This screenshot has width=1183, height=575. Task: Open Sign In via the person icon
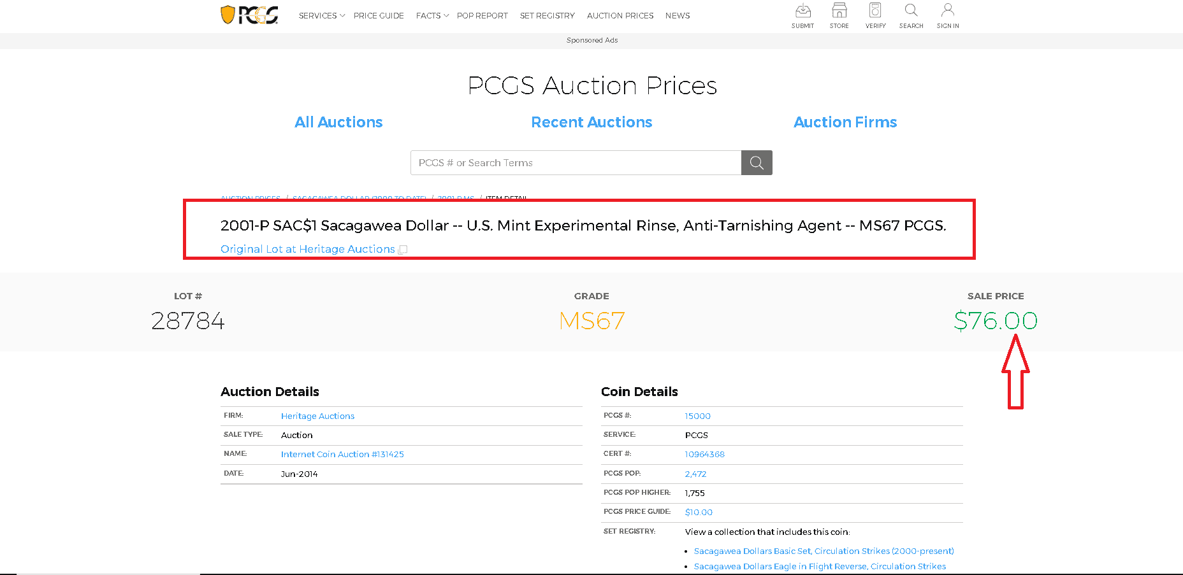(x=947, y=16)
